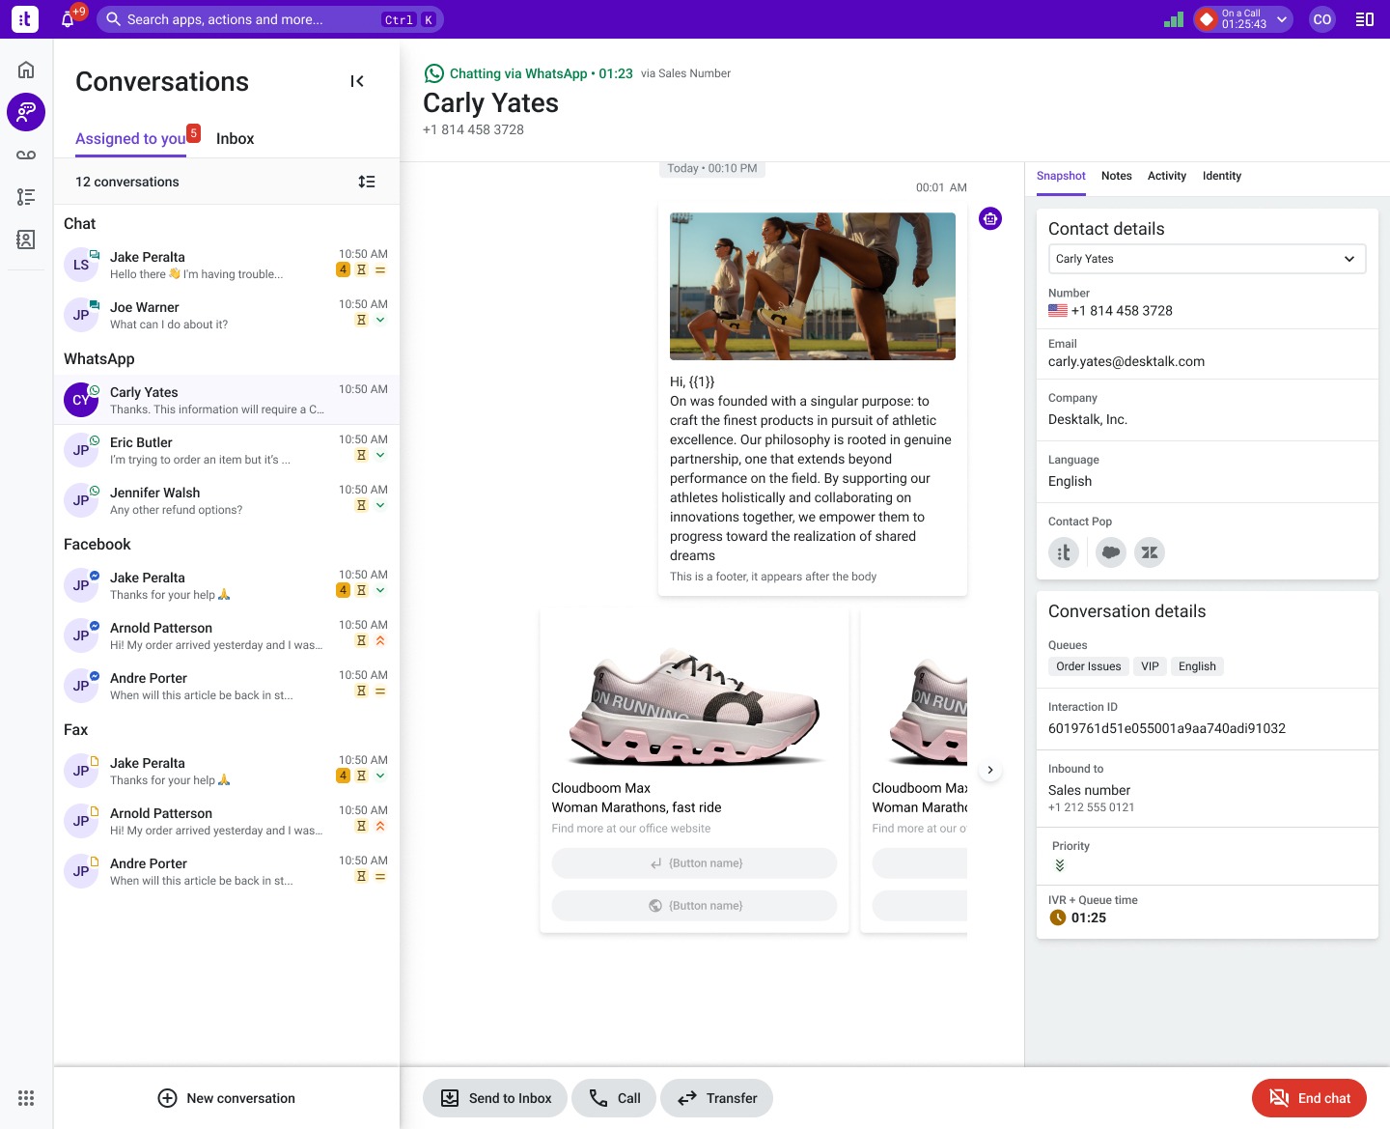Image resolution: width=1390 pixels, height=1129 pixels.
Task: Click the Call button
Action: [x=614, y=1098]
